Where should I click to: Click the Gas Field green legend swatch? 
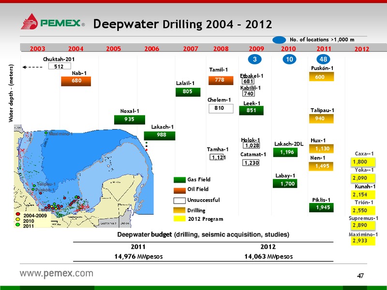coord(179,180)
